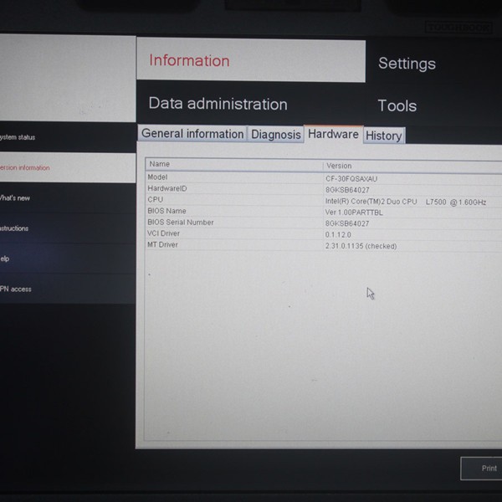The width and height of the screenshot is (502, 502).
Task: Switch to the History tab
Action: tap(383, 136)
